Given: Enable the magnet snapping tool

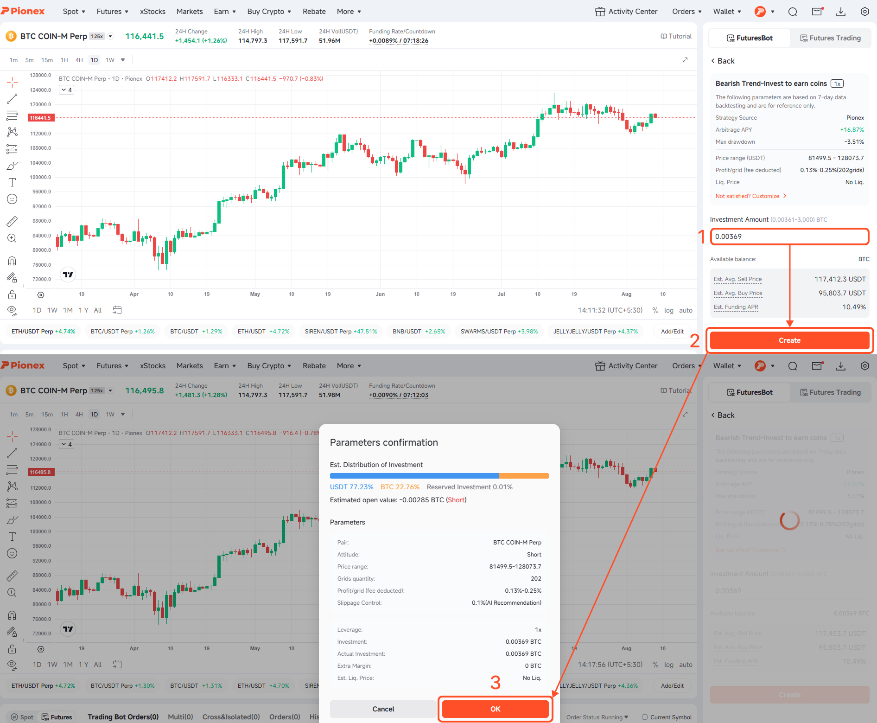Looking at the screenshot, I should coord(12,261).
